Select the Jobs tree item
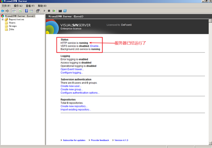This screenshot has width=212, height=148. [11, 29]
